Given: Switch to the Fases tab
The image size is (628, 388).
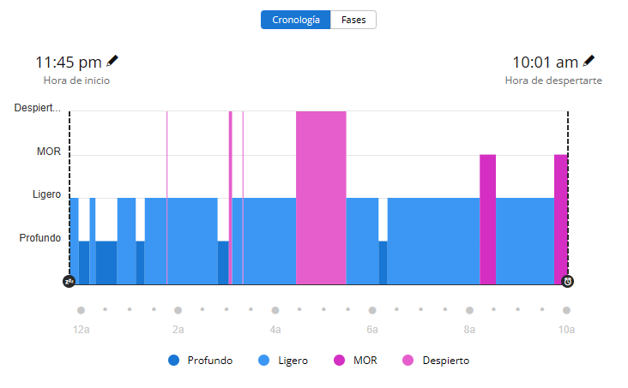Looking at the screenshot, I should pyautogui.click(x=353, y=20).
